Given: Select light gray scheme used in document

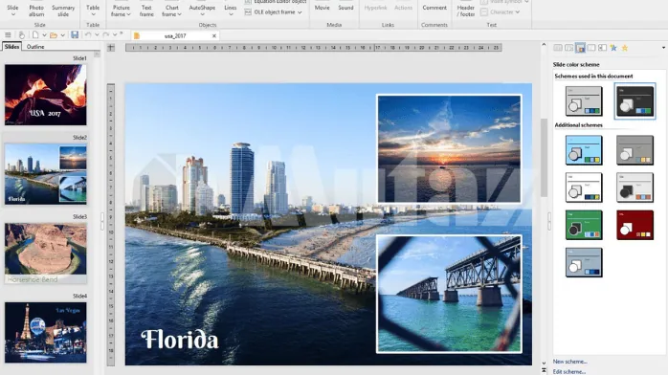Looking at the screenshot, I should (x=584, y=100).
